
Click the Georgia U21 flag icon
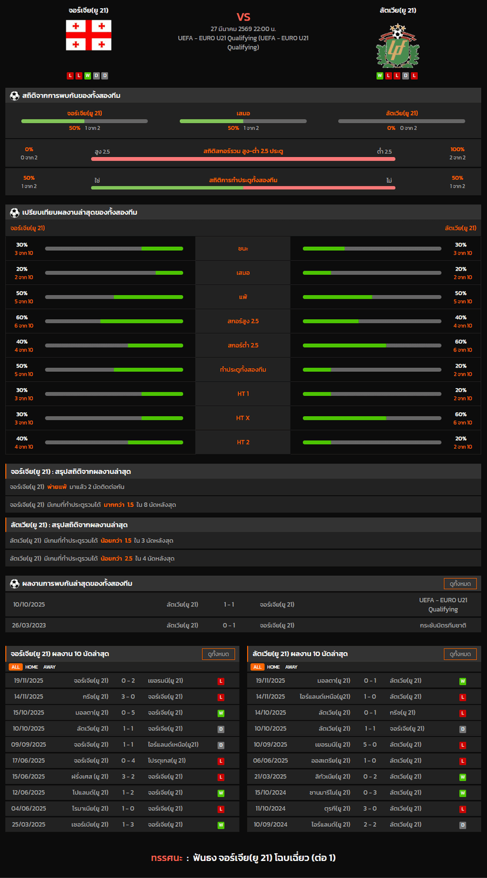[88, 35]
